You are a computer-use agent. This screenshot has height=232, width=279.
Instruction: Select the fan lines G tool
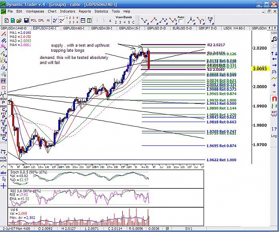4,60
